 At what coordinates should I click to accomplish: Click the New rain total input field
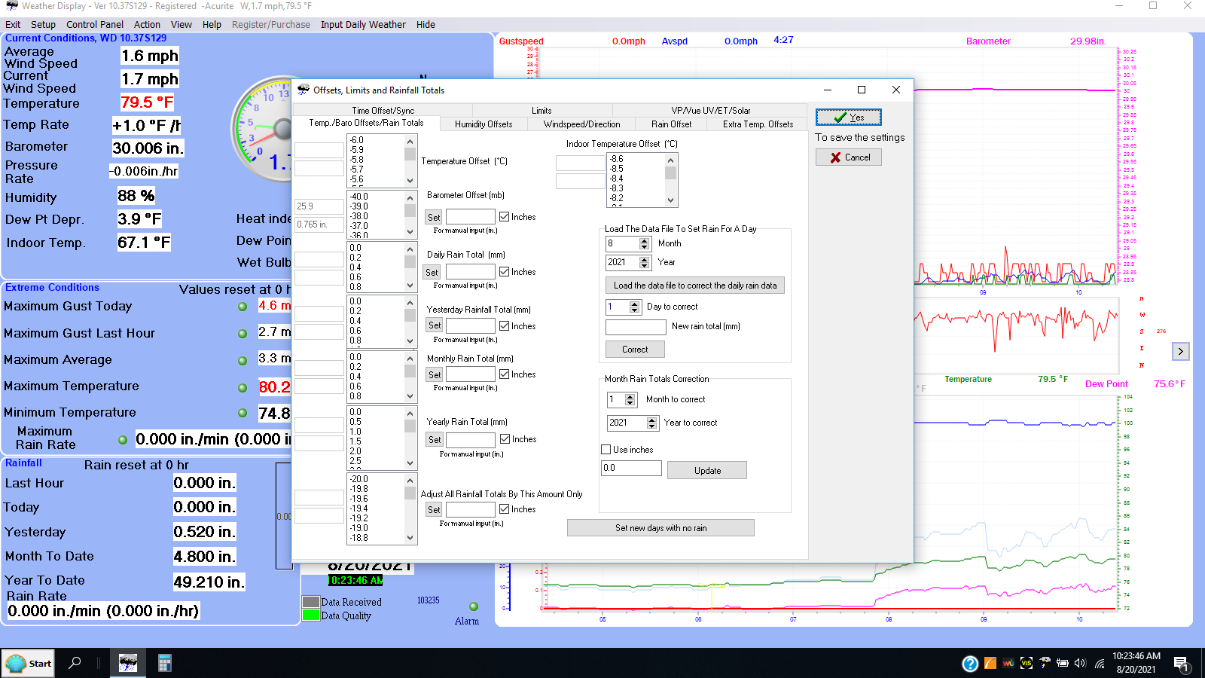tap(636, 327)
